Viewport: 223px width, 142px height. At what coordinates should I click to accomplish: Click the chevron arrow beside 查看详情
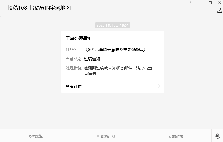click(x=159, y=86)
